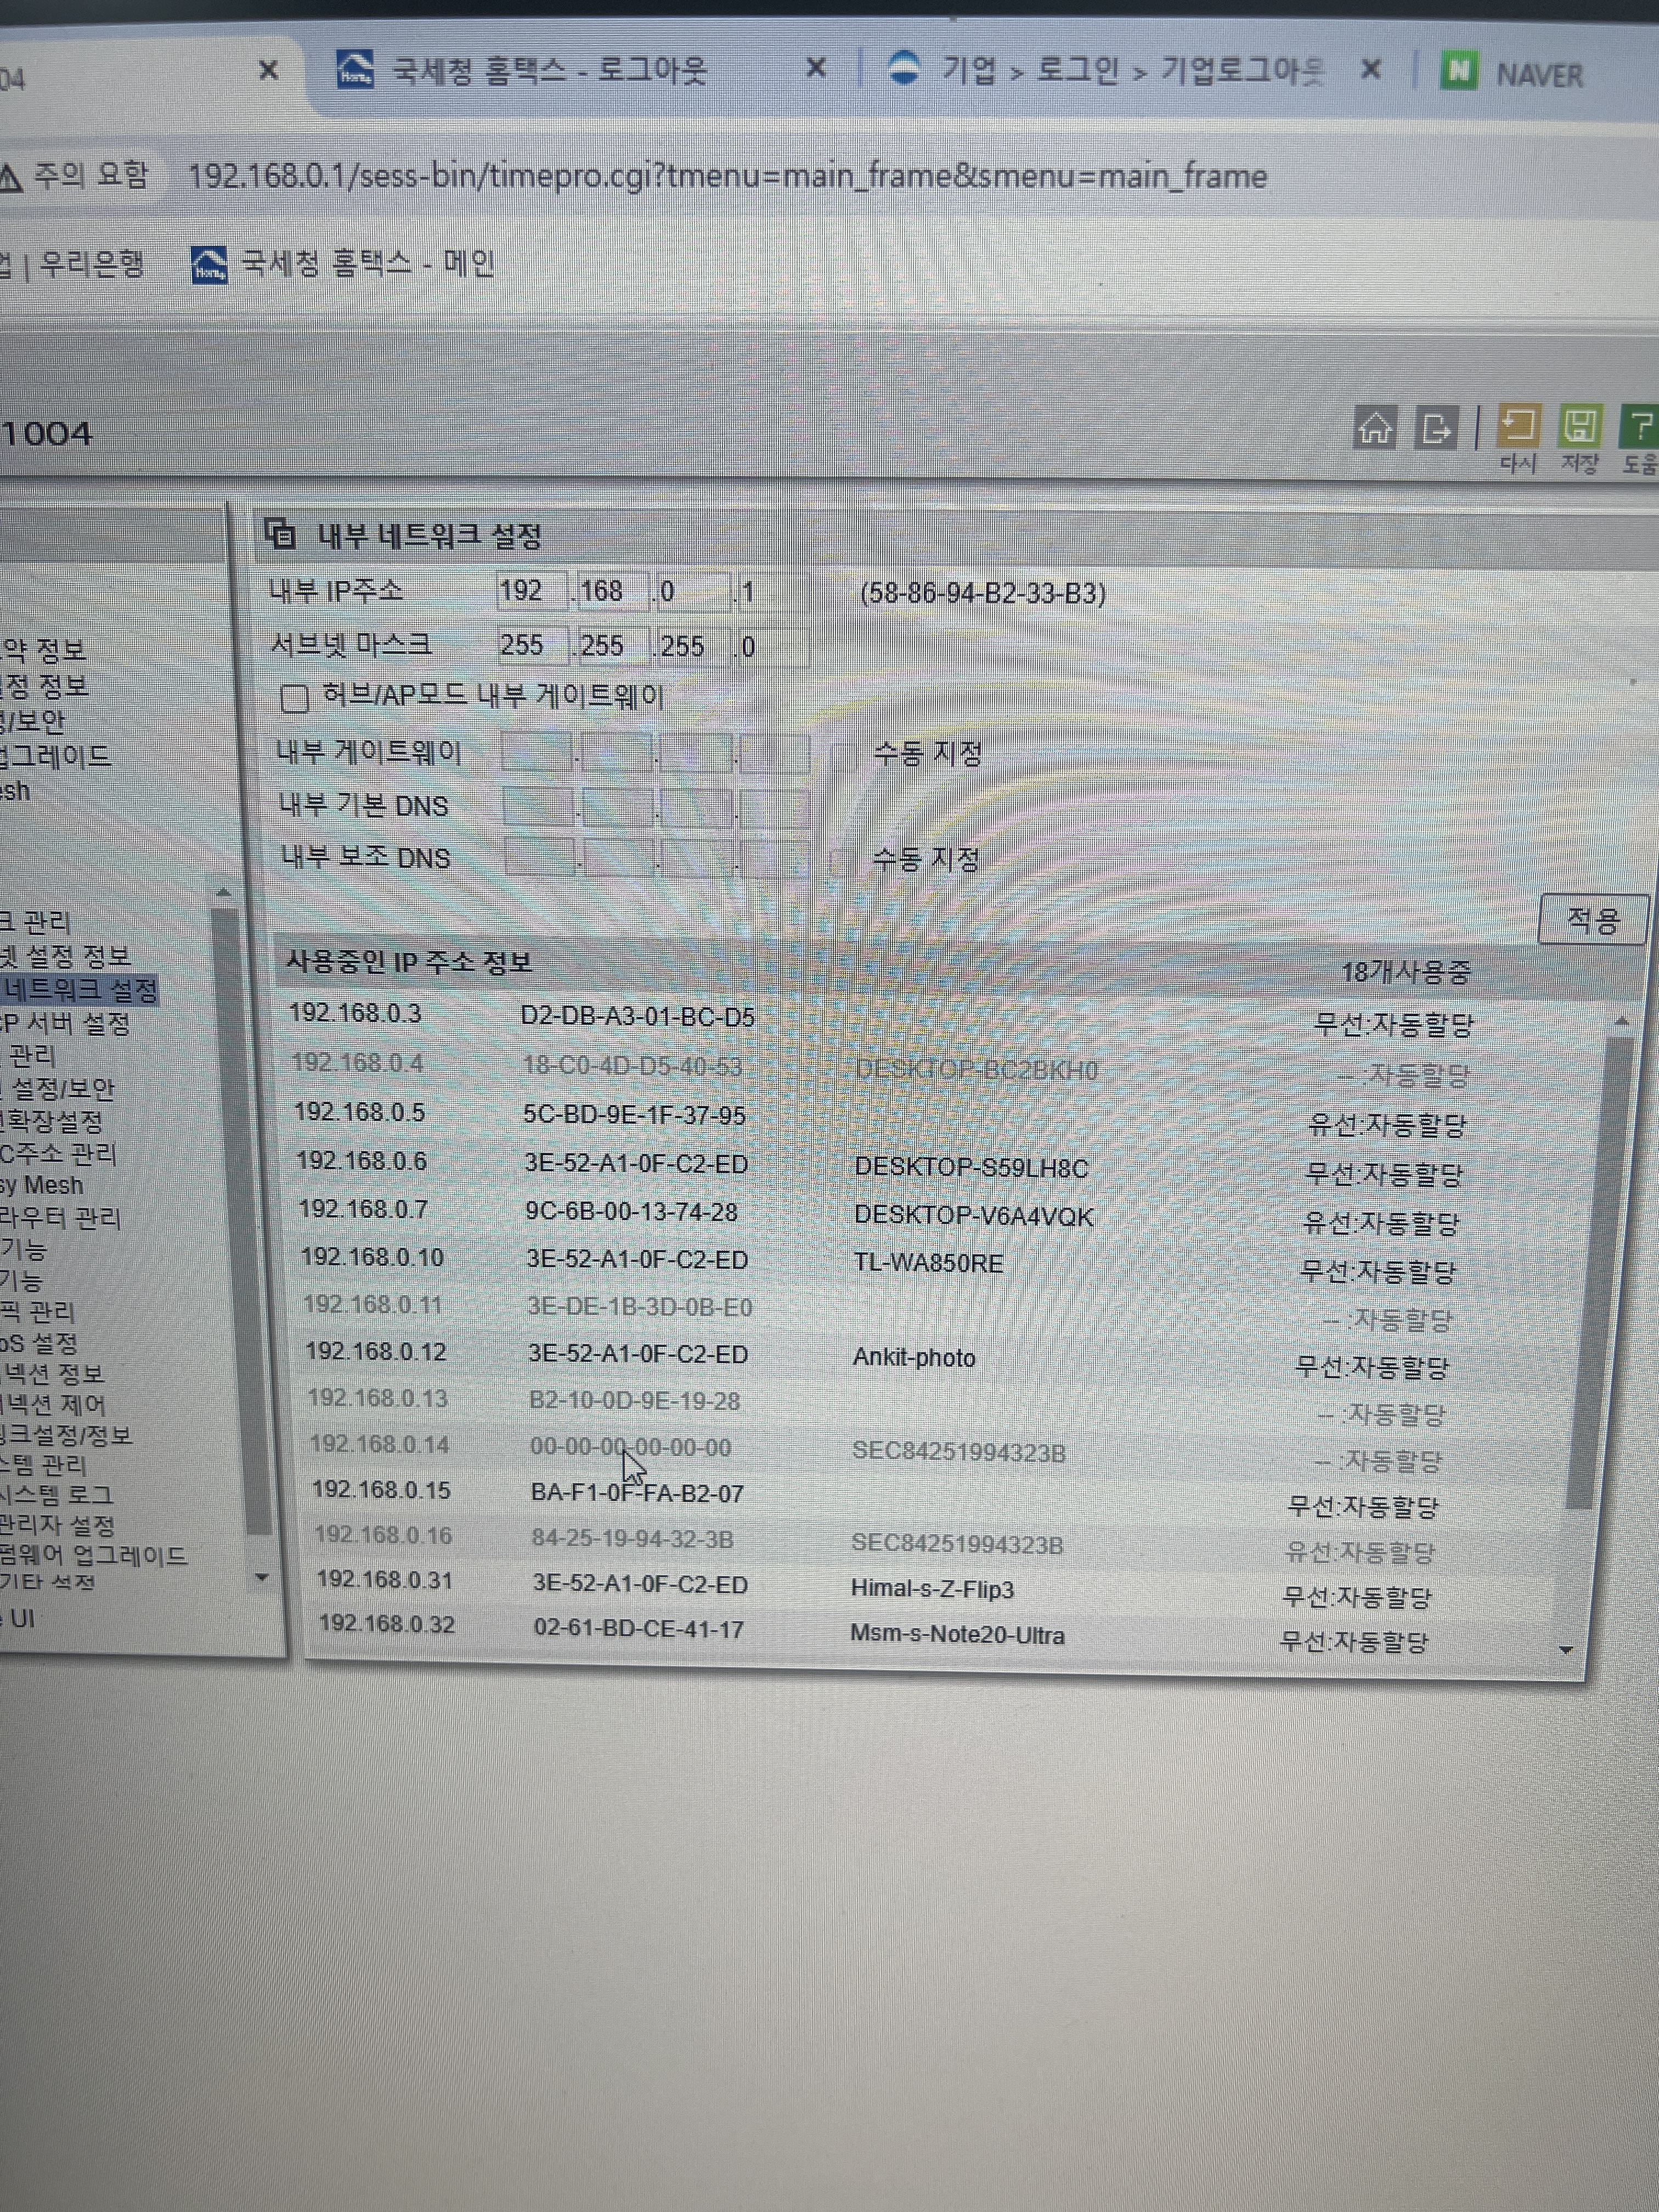Close the 국세청 홈택스 - 로그아웃 tab
The image size is (1659, 2212).
[x=816, y=68]
